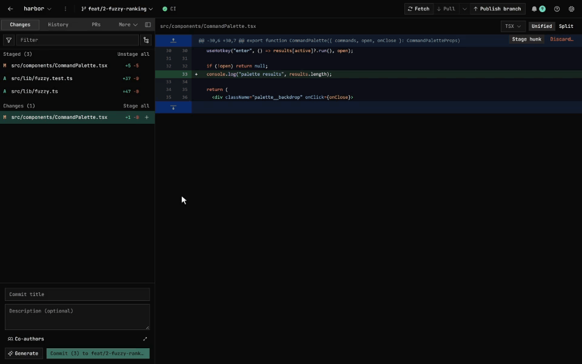This screenshot has height=364, width=582.
Task: Fetch from the remote
Action: coord(419,9)
